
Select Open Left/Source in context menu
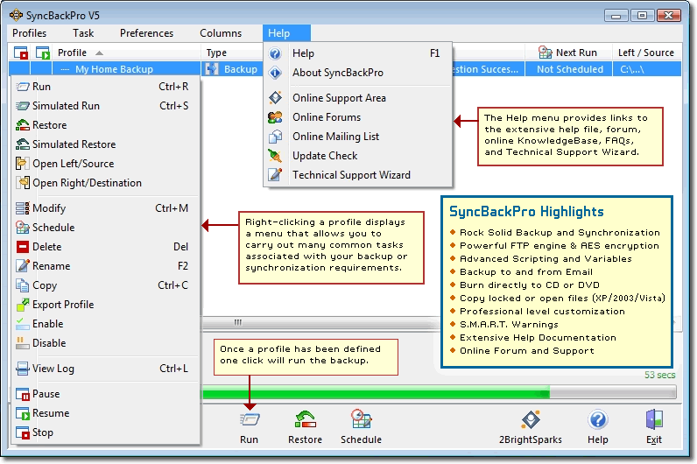106,164
